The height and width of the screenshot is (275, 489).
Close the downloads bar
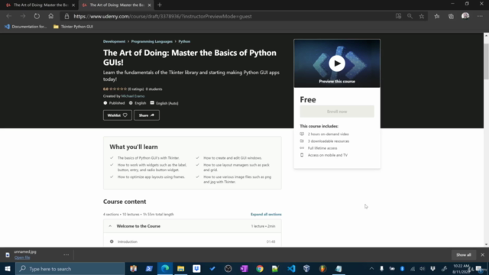[482, 254]
